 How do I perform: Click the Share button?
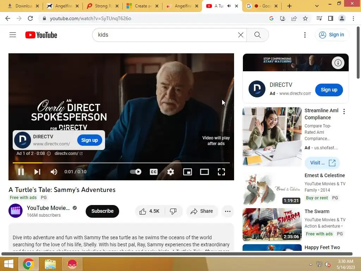[202, 211]
